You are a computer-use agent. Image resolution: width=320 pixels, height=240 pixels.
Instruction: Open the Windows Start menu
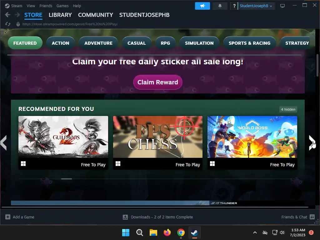126,232
